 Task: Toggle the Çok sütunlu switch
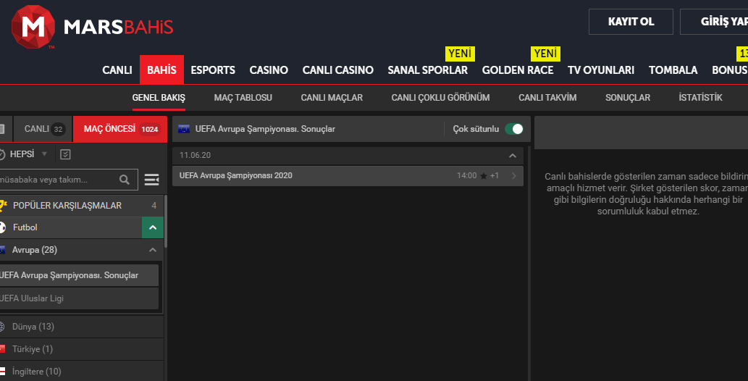tap(514, 129)
